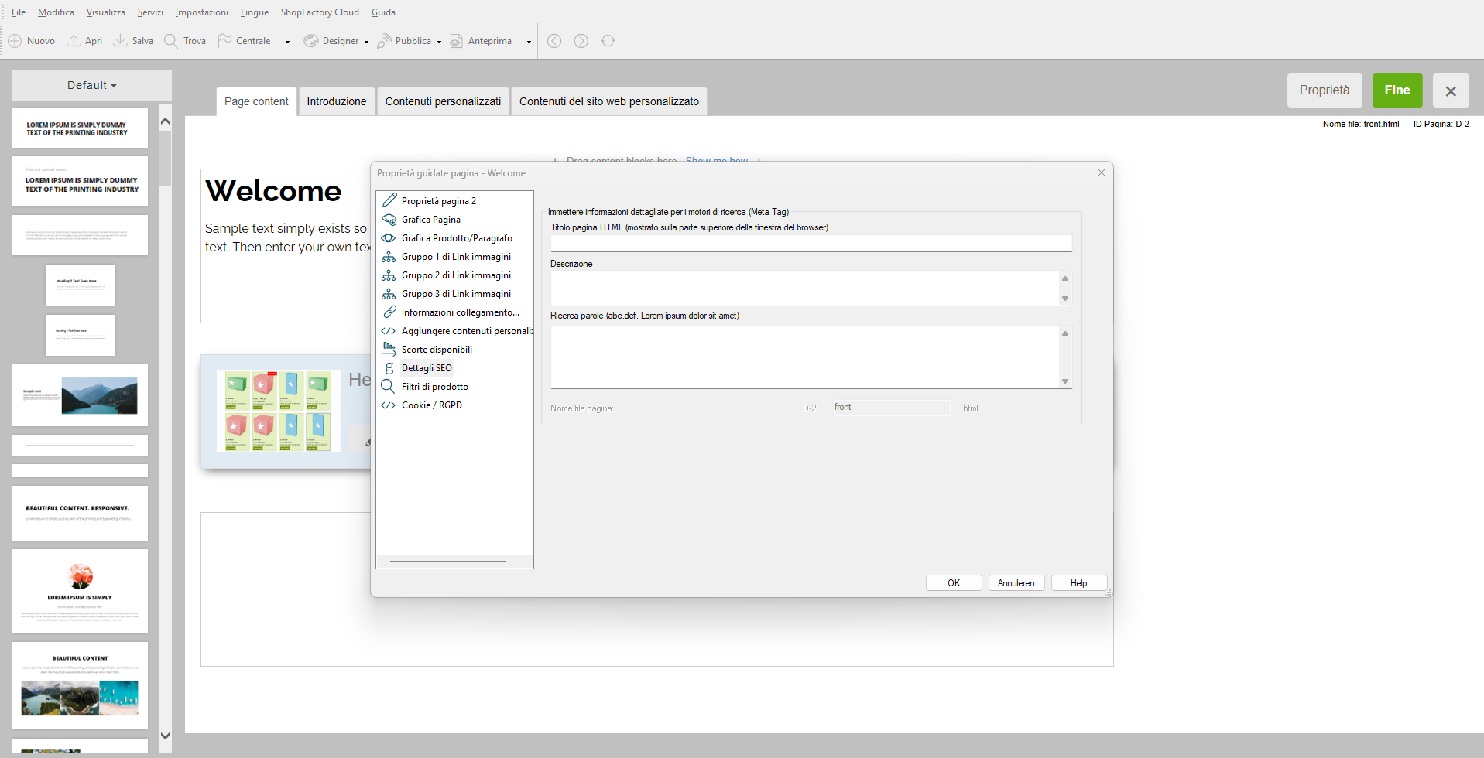The width and height of the screenshot is (1484, 758).
Task: Select Grafica Pagina in the list
Action: (430, 220)
